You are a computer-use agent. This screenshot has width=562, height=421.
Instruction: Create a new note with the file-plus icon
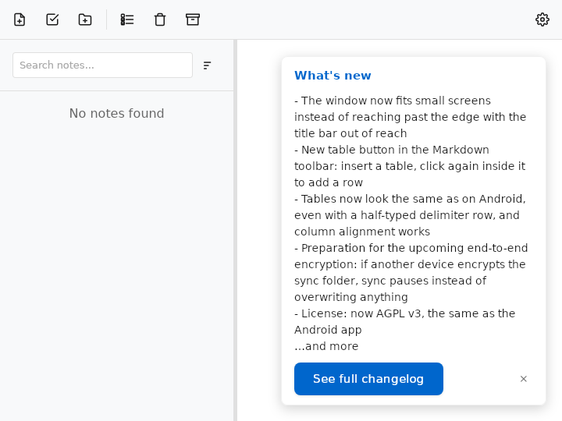tap(20, 19)
